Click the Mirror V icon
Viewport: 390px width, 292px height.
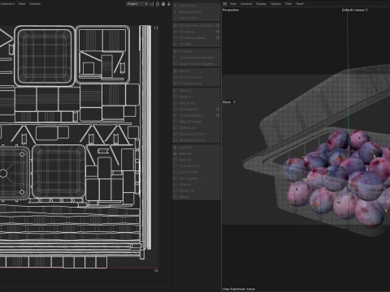point(175,97)
